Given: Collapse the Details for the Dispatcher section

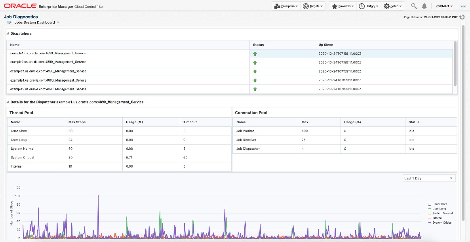Looking at the screenshot, I should click(x=8, y=102).
